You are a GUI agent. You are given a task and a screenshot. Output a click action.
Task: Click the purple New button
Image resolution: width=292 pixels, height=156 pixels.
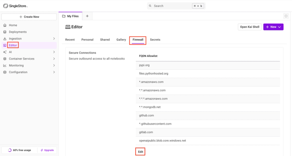point(273,27)
